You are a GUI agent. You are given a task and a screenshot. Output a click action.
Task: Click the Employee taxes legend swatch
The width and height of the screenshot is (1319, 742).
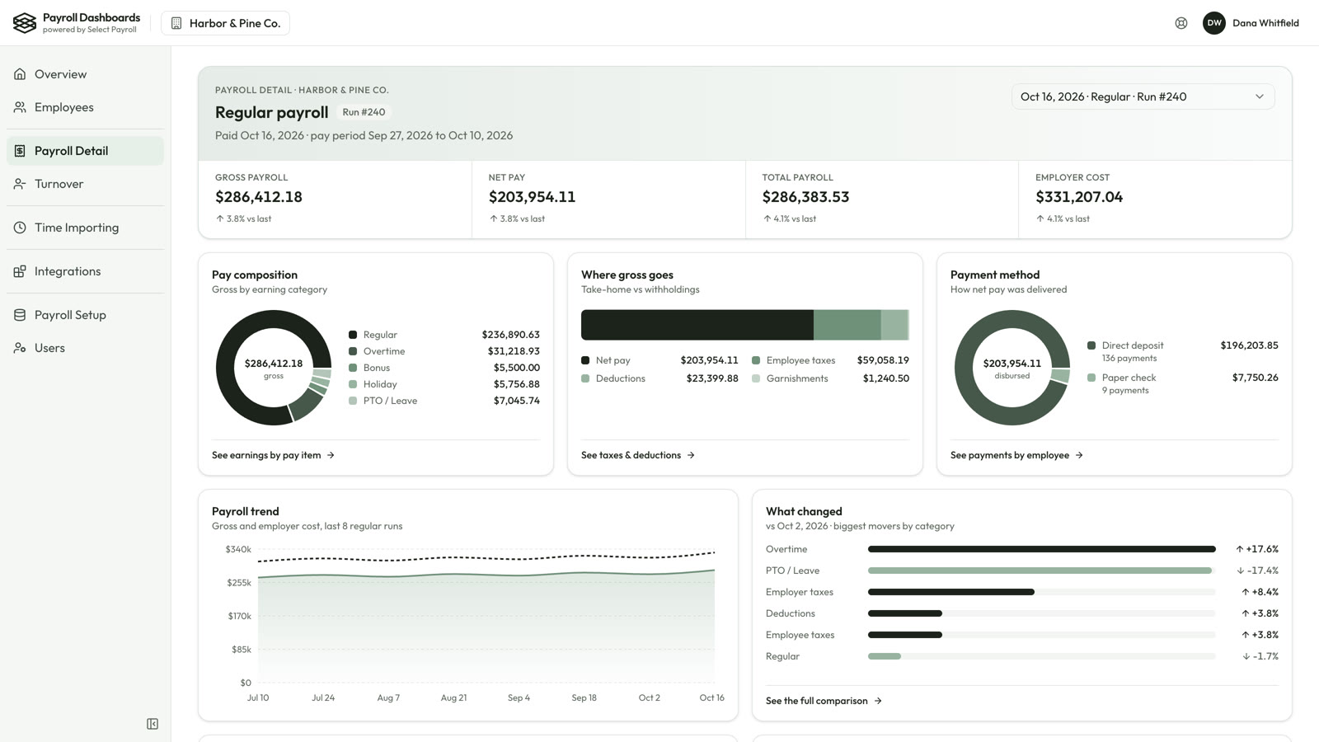tap(756, 360)
